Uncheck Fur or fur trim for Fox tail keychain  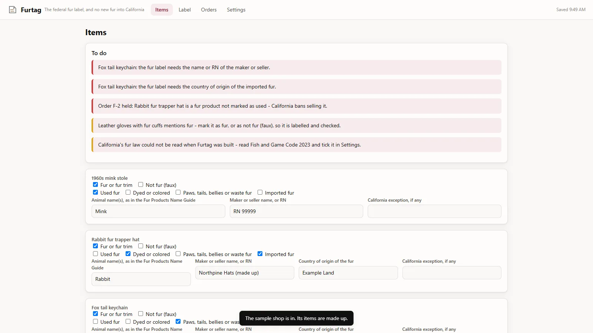click(95, 314)
